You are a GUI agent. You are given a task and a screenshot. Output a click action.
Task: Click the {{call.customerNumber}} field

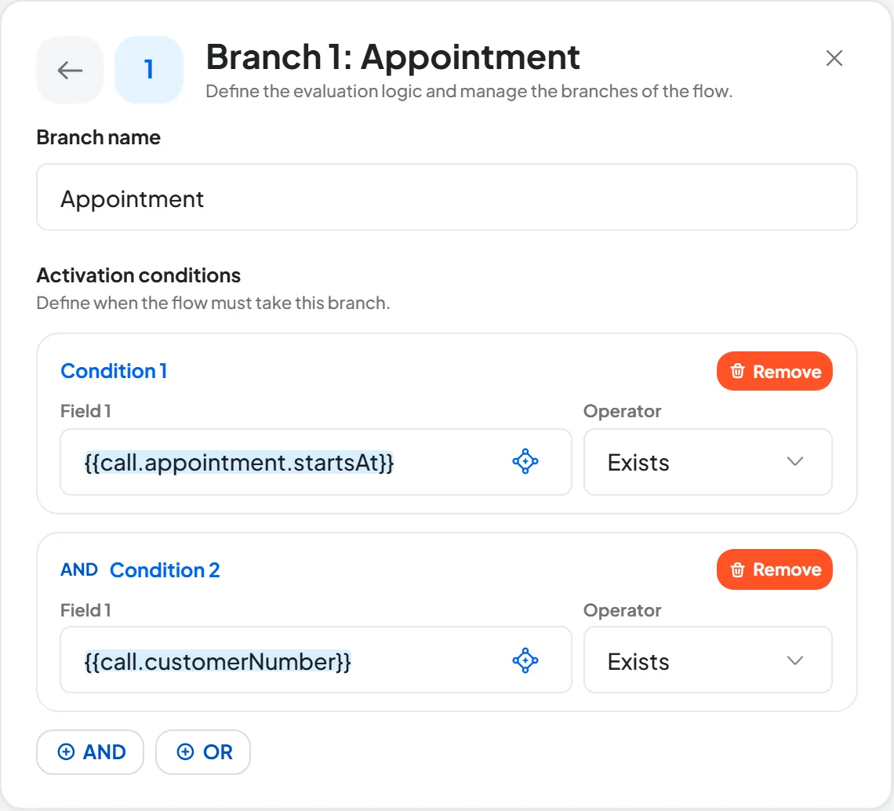pos(315,660)
